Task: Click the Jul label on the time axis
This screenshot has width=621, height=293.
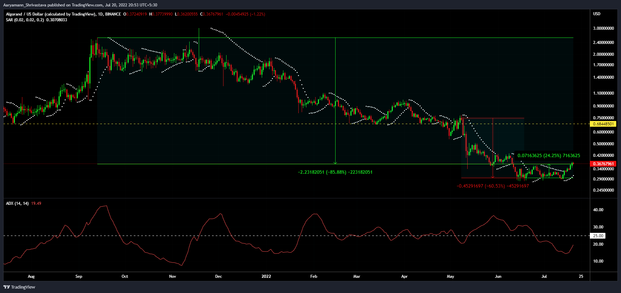Action: click(544, 276)
